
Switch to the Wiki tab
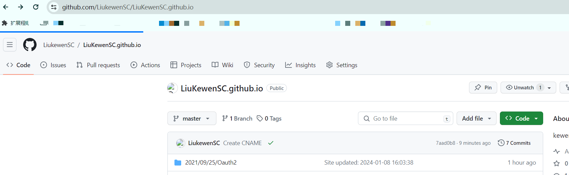(222, 65)
